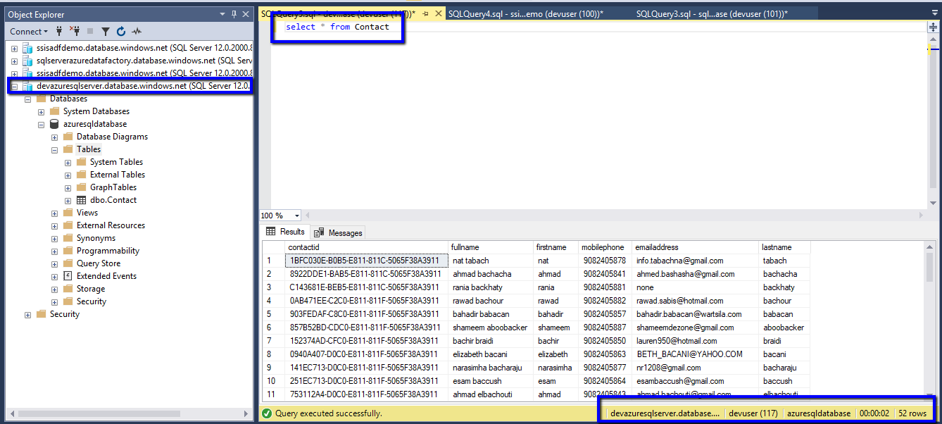Refresh the Object Explorer tree
The height and width of the screenshot is (424, 942).
pyautogui.click(x=120, y=31)
